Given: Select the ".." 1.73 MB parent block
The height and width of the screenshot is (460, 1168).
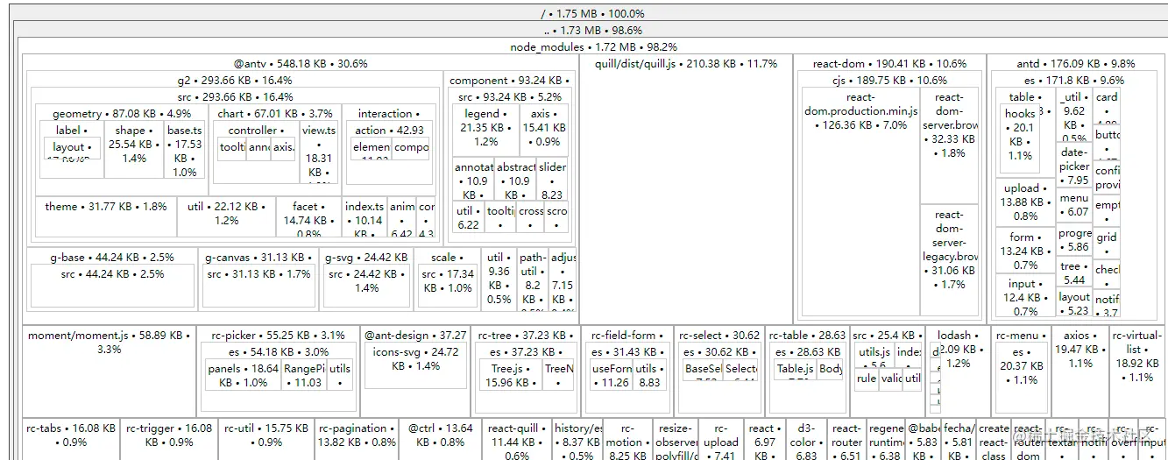Looking at the screenshot, I should pyautogui.click(x=593, y=31).
